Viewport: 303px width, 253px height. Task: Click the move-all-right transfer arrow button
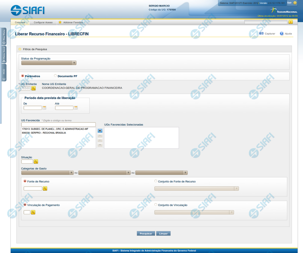[100, 131]
